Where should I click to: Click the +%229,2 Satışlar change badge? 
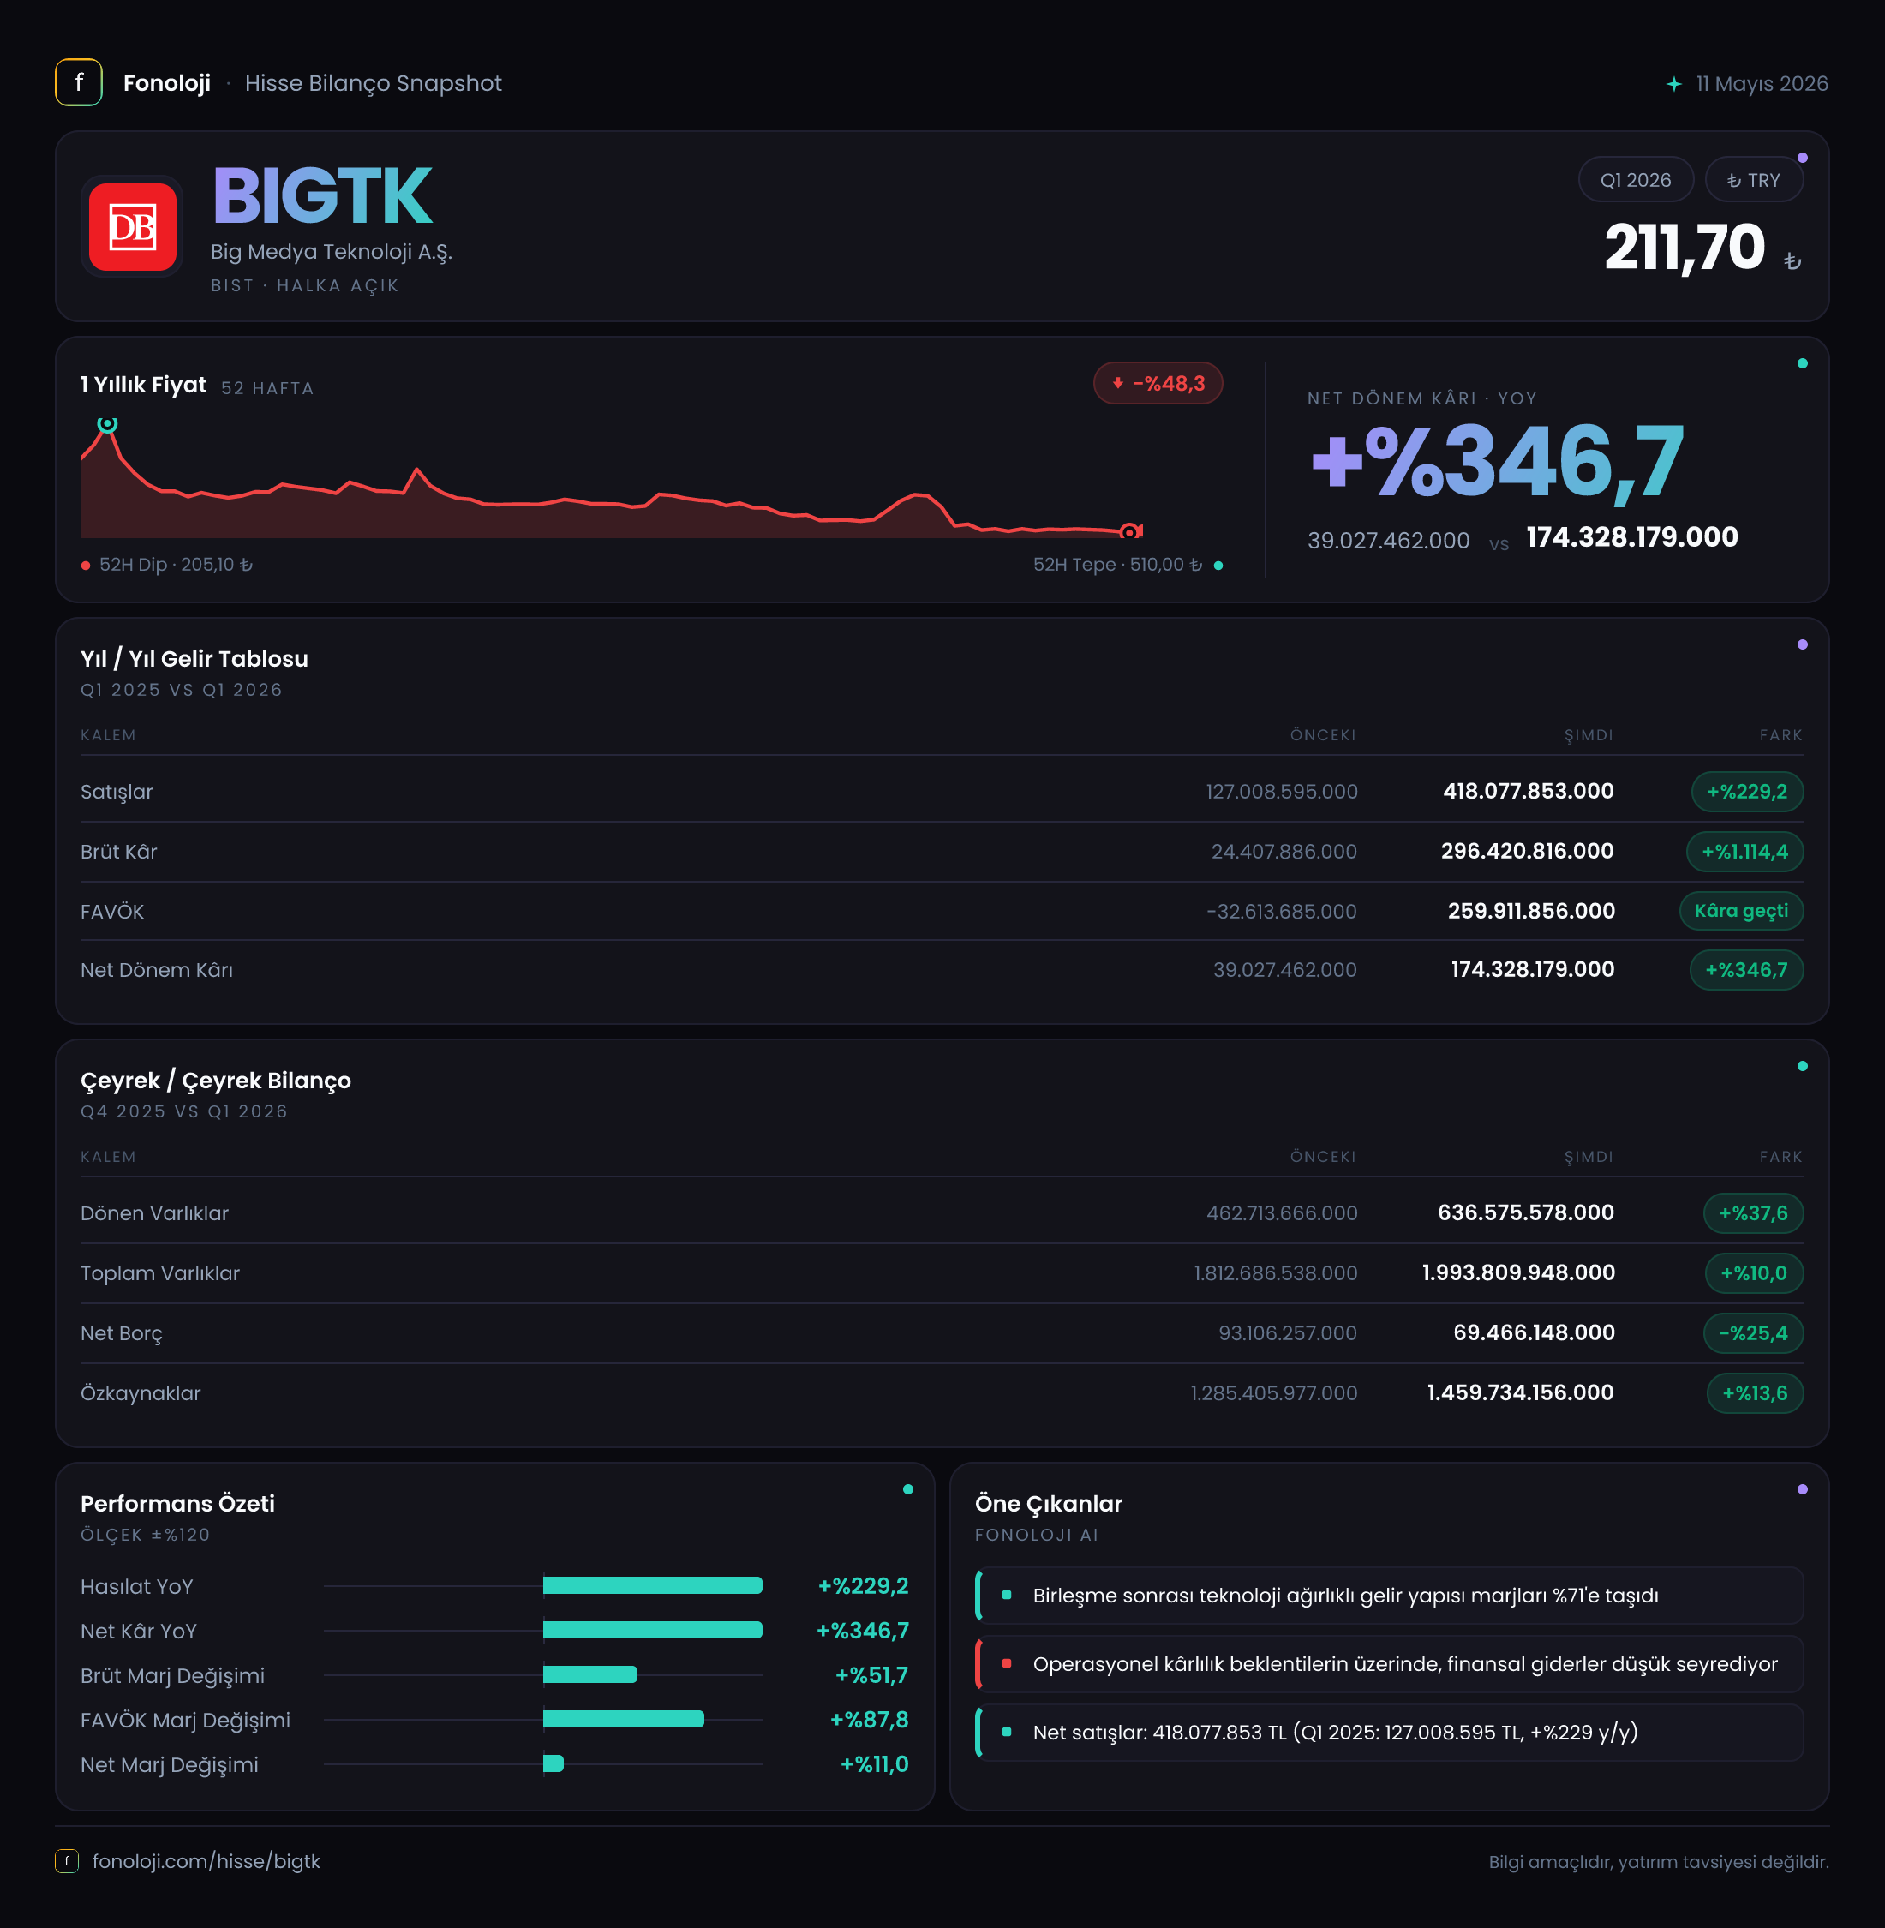click(x=1746, y=791)
